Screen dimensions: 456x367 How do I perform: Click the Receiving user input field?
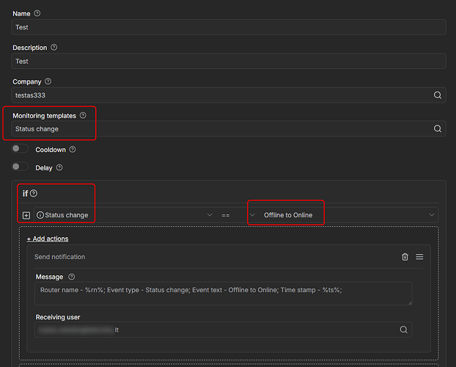pyautogui.click(x=224, y=330)
